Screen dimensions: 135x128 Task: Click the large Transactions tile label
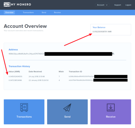[x=24, y=117]
